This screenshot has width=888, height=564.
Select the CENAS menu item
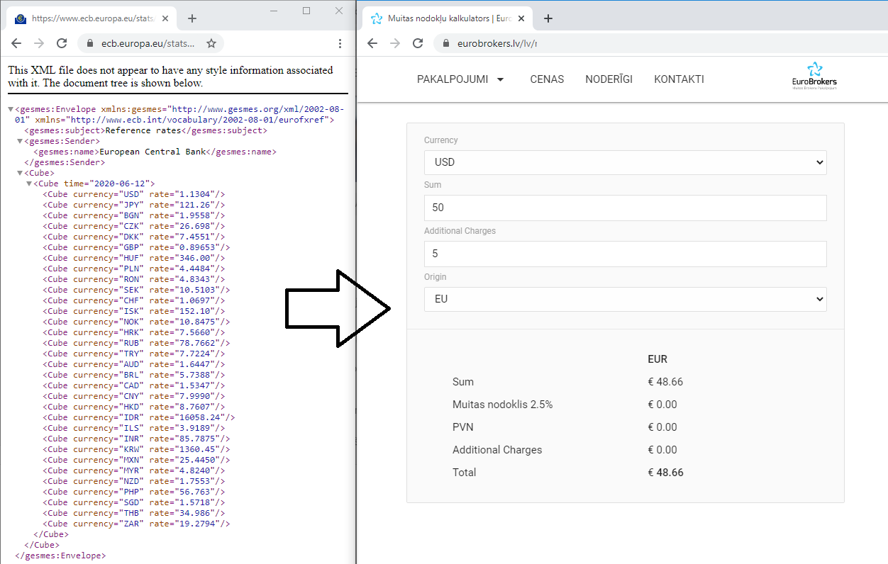tap(546, 79)
